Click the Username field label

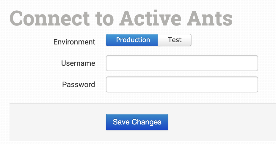click(x=78, y=63)
